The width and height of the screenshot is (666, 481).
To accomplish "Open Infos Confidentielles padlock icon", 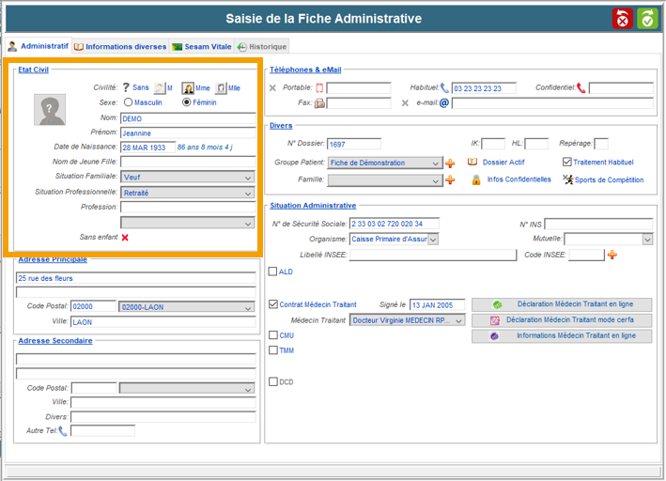I will coord(476,179).
